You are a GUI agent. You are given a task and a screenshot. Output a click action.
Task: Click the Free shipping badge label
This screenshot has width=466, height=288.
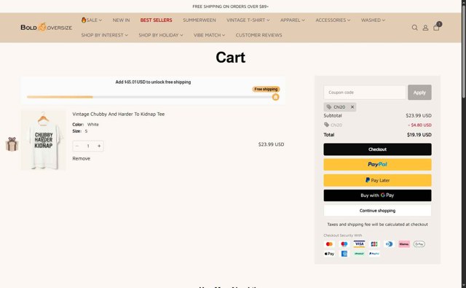pyautogui.click(x=266, y=89)
